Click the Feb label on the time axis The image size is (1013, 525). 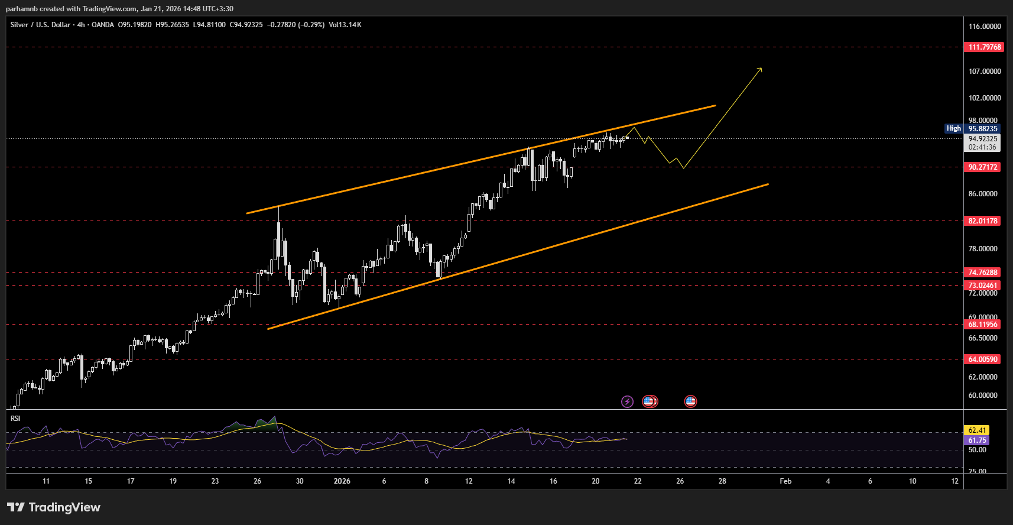click(785, 481)
